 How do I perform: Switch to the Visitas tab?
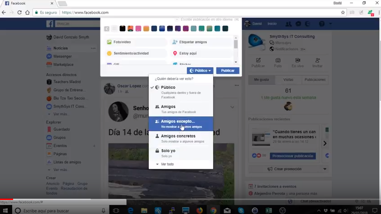pos(288,80)
